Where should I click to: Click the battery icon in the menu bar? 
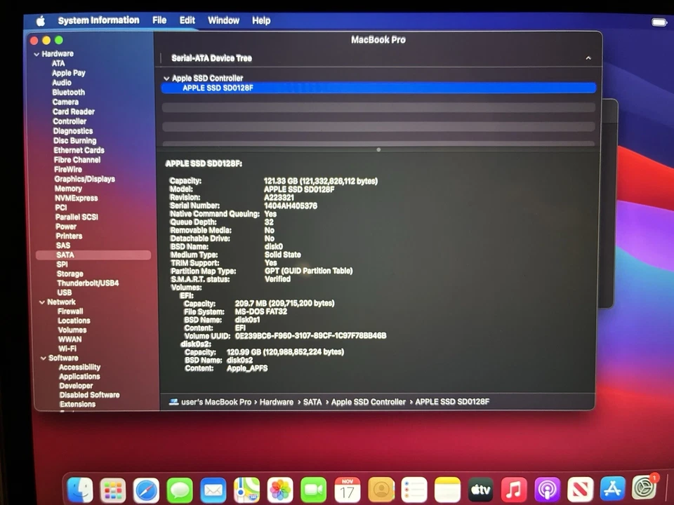point(659,21)
